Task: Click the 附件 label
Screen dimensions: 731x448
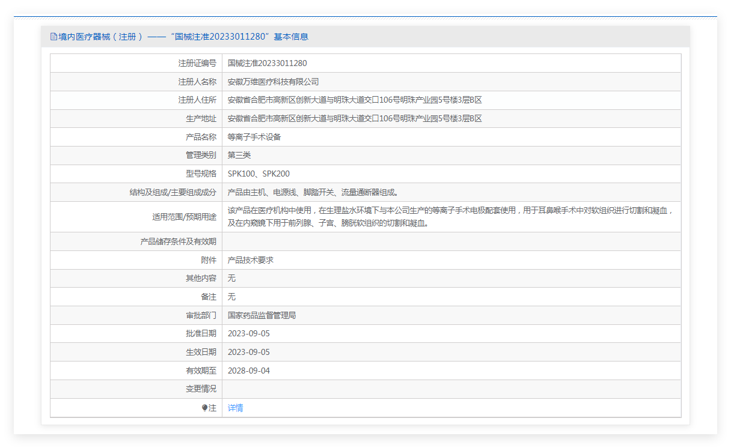Action: [x=209, y=260]
